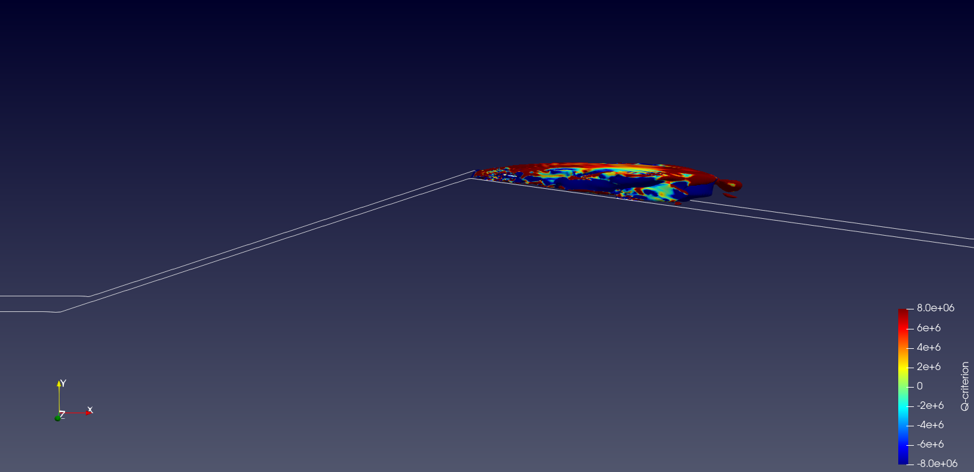The image size is (974, 472).
Task: Click the "8.0e+06" legend maximum label
Action: click(x=935, y=308)
